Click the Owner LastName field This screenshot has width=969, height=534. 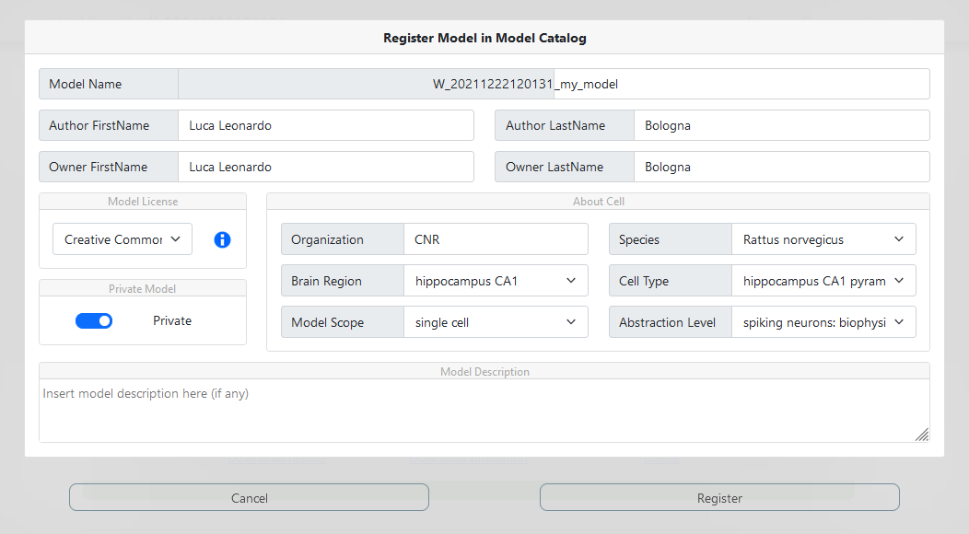click(782, 167)
